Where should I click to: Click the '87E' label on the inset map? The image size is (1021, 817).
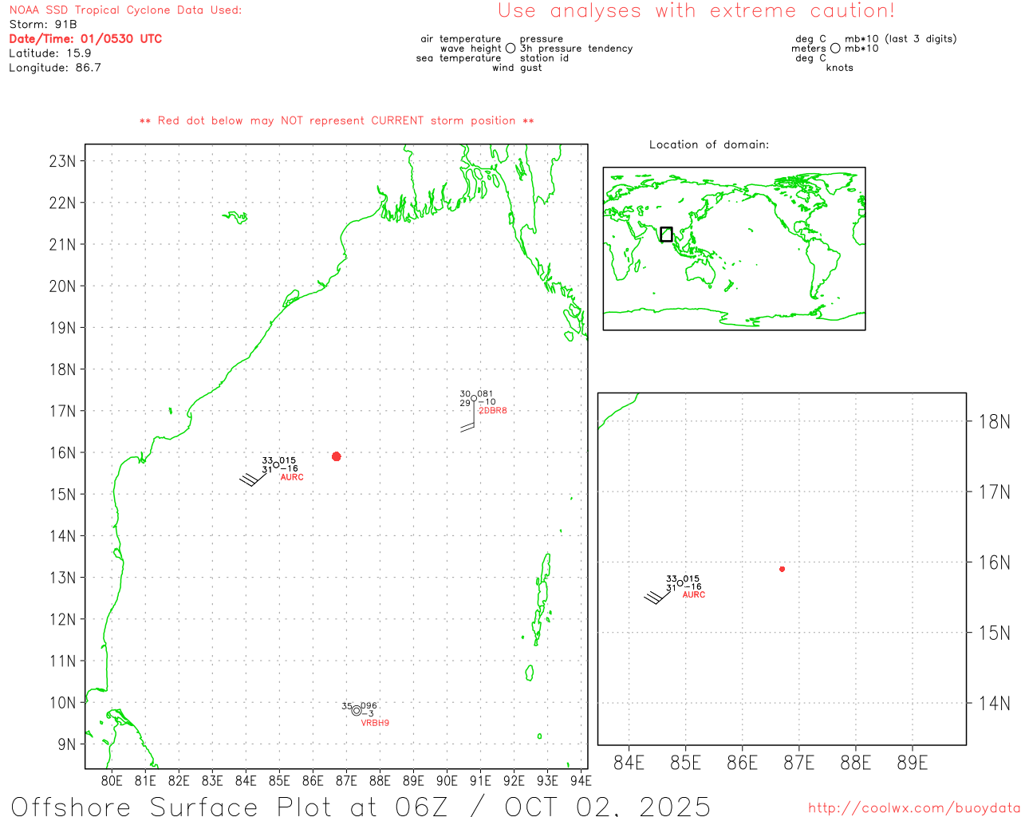[799, 763]
